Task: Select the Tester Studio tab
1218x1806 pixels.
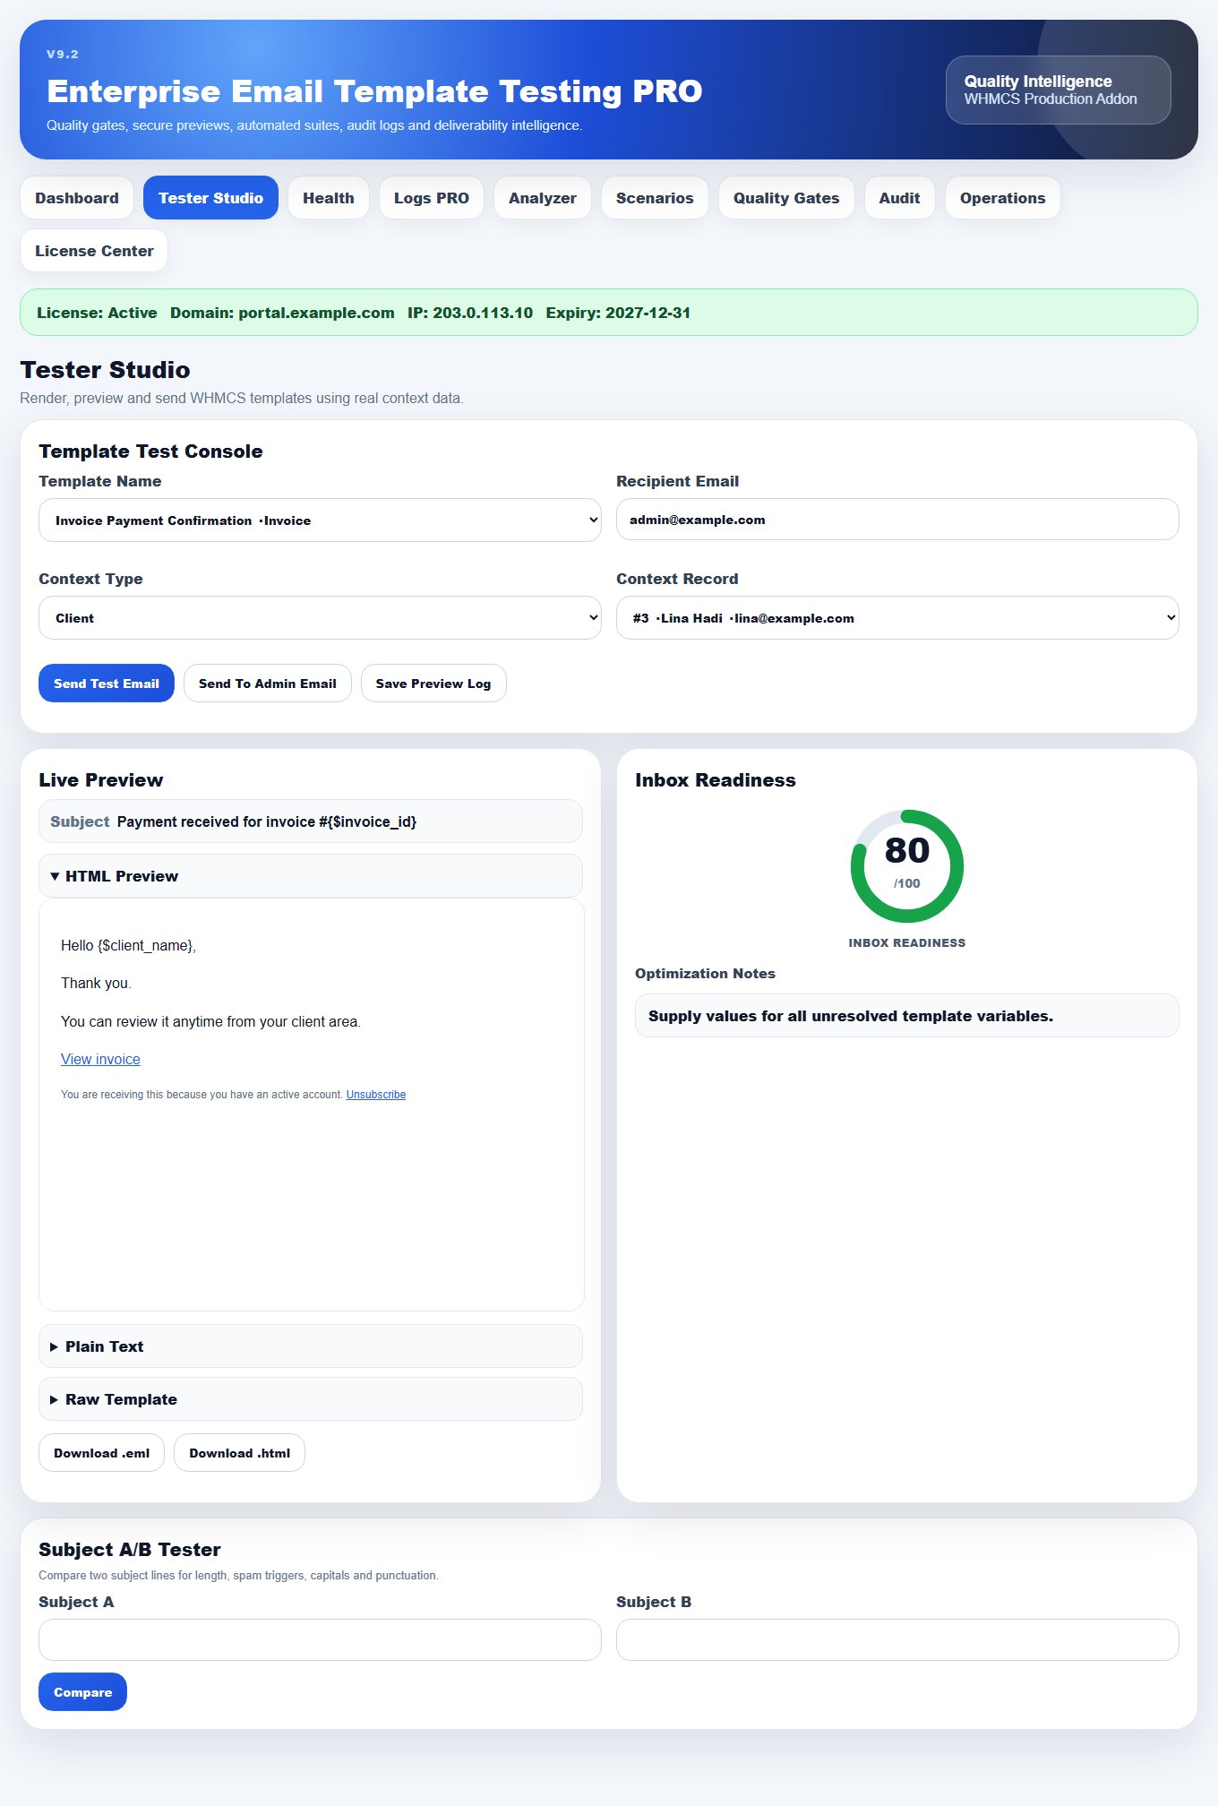Action: coord(211,198)
